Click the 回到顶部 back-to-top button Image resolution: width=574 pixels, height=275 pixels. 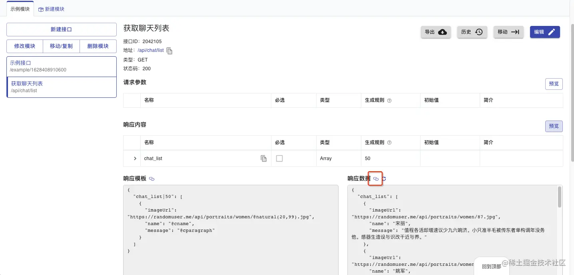pos(491,266)
